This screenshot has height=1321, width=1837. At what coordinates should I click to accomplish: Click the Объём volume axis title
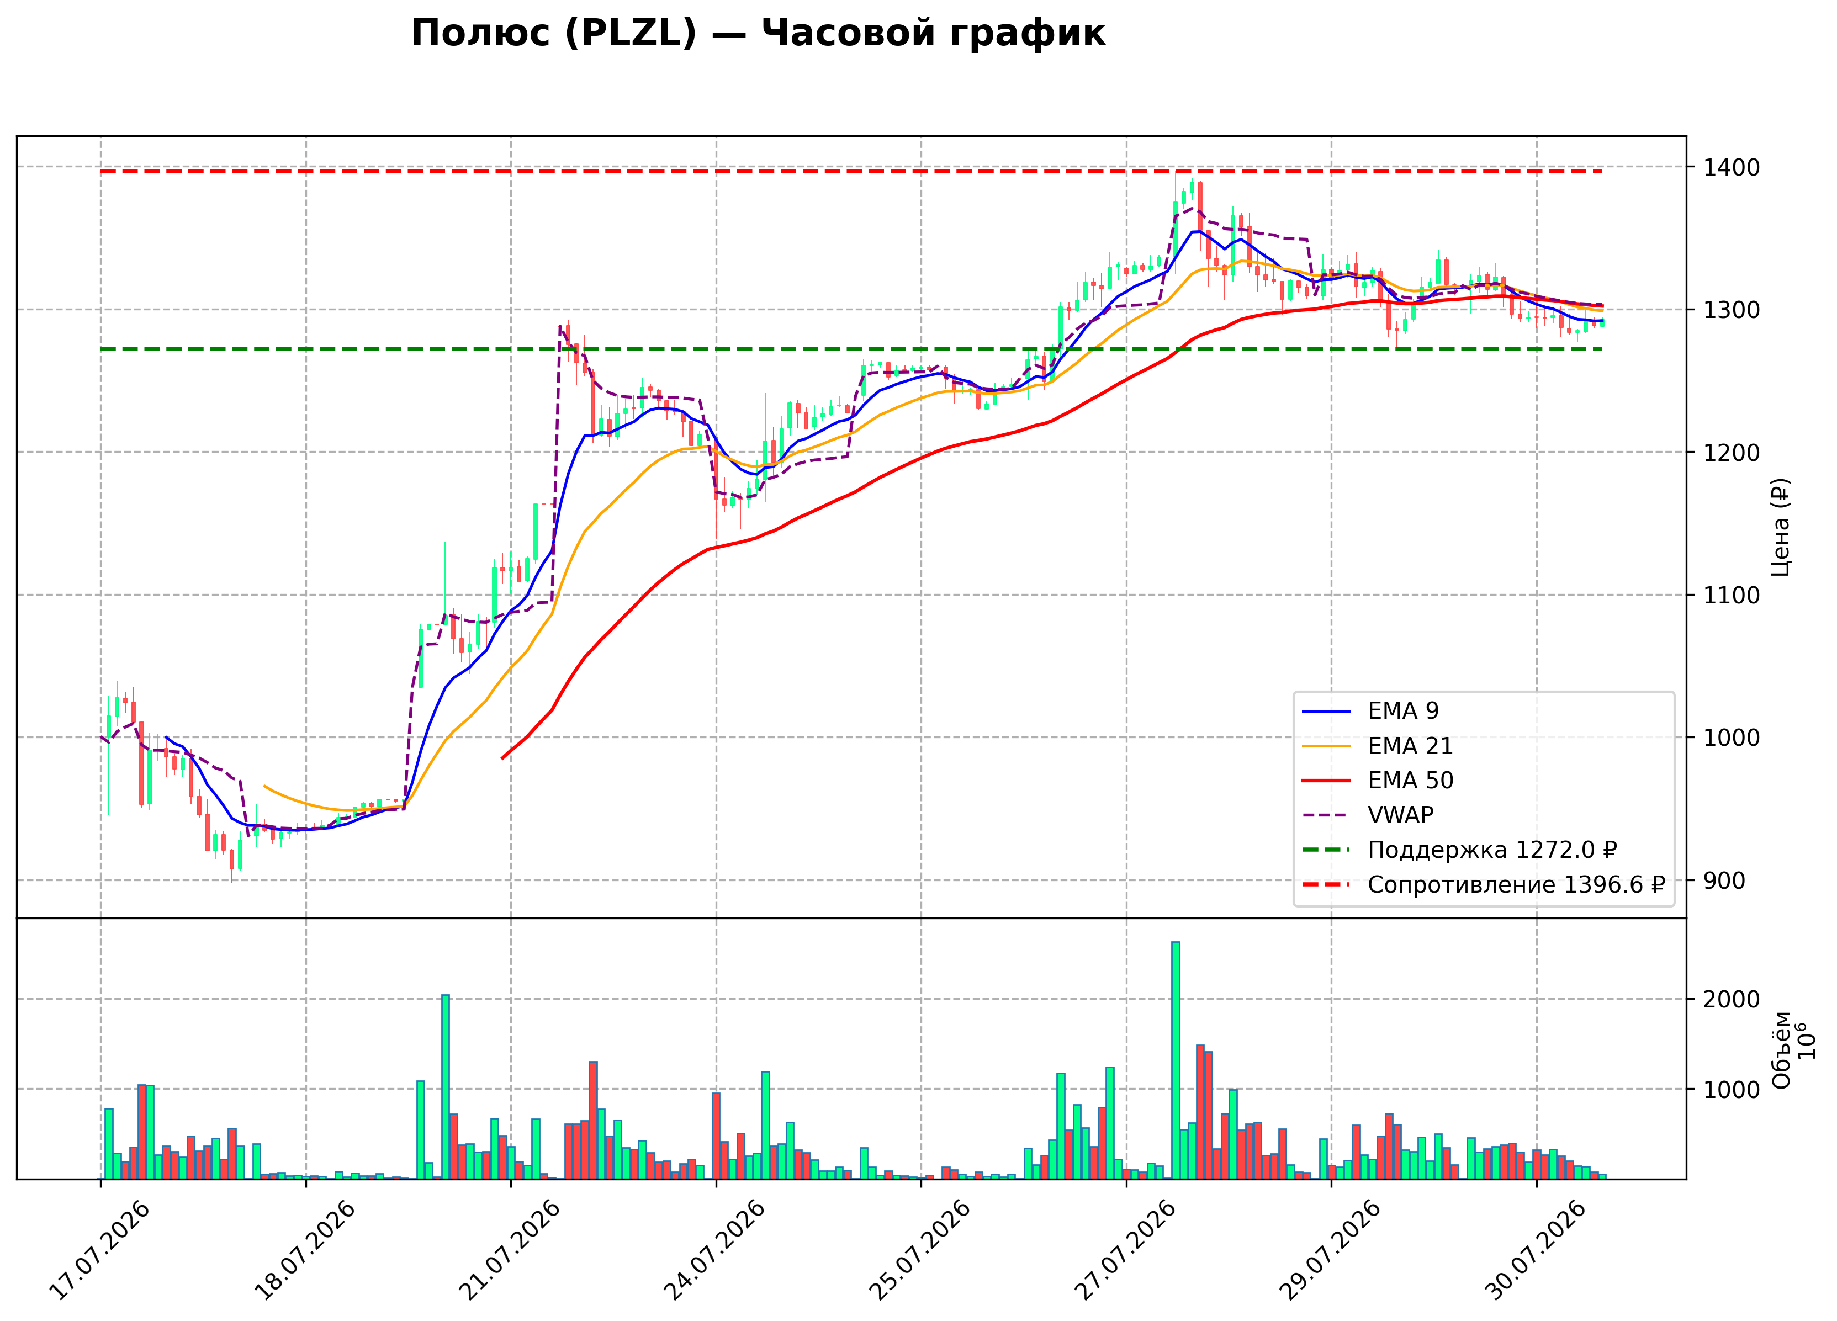coord(1781,1049)
